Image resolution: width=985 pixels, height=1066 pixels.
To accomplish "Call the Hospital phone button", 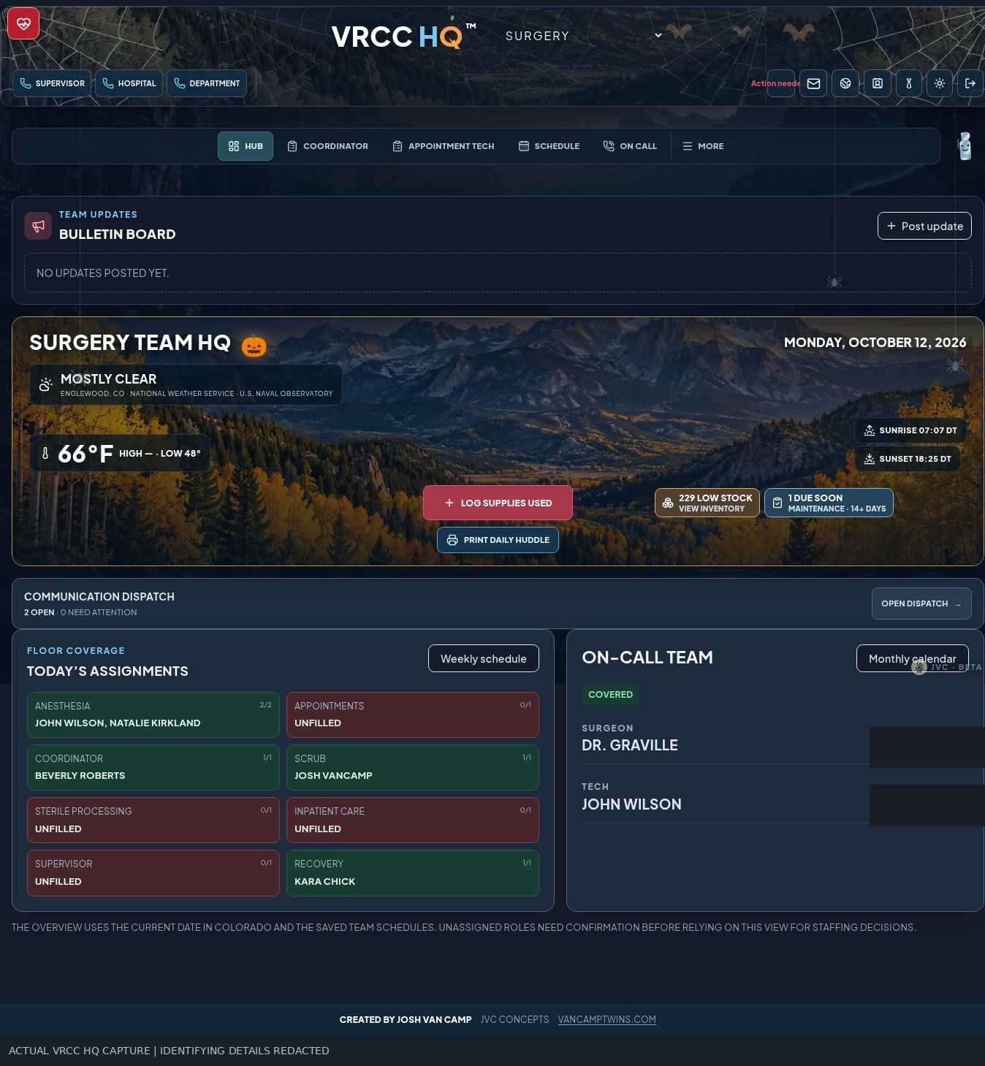I will (129, 83).
